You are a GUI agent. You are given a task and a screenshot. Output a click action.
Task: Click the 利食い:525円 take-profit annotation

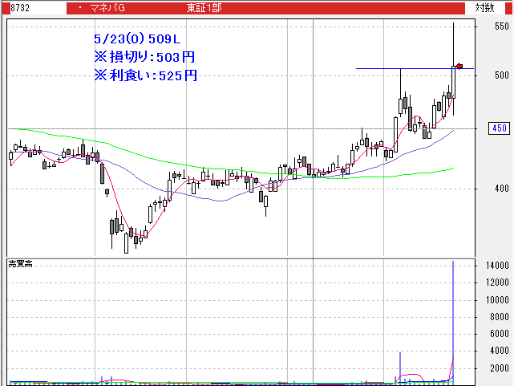(144, 75)
